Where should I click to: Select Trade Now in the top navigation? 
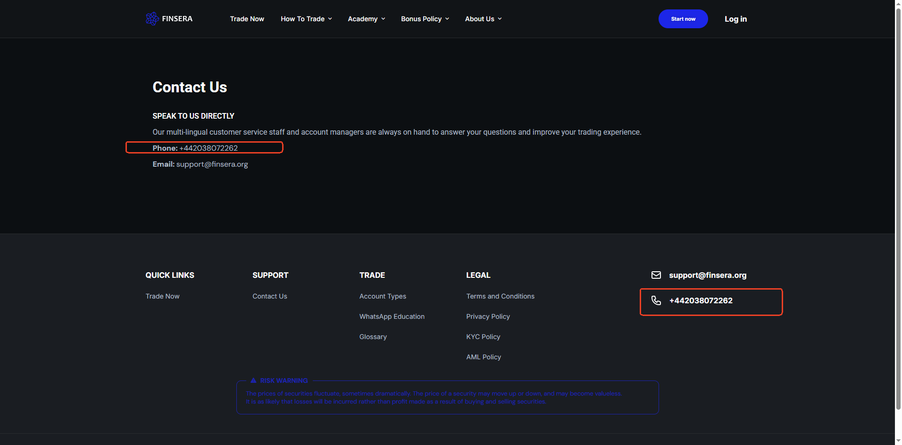tap(247, 19)
